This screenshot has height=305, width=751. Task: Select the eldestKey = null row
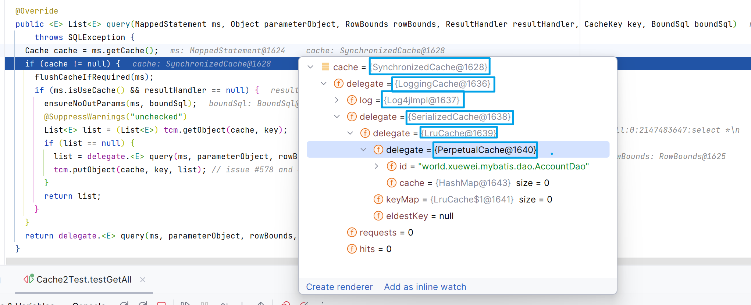pos(420,216)
